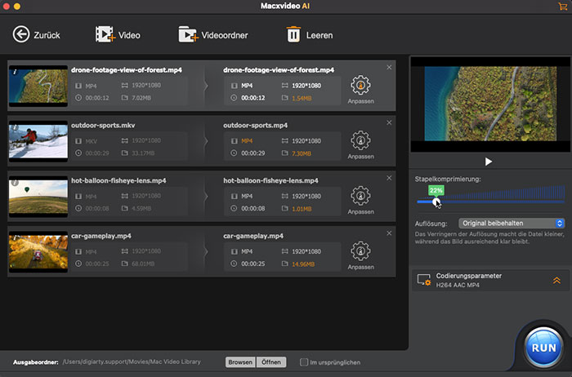Click the source name outdoor-sports.mkv
This screenshot has height=377, width=572.
pos(103,126)
